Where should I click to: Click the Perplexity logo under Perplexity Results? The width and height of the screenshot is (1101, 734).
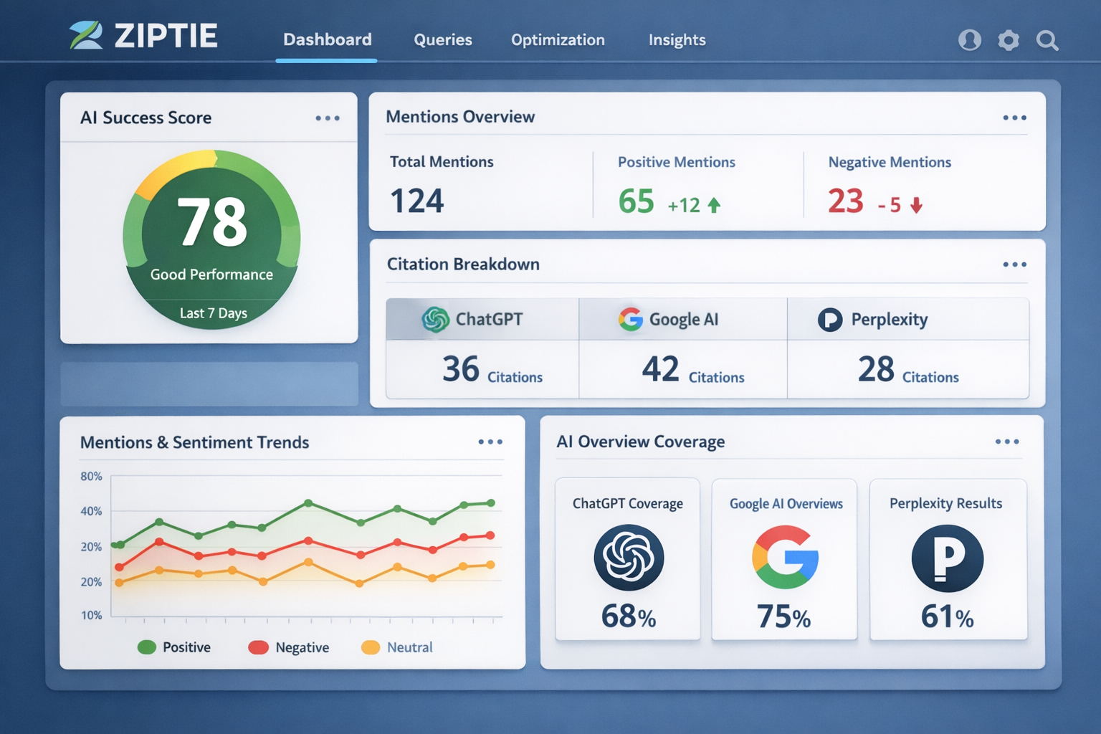tap(947, 559)
